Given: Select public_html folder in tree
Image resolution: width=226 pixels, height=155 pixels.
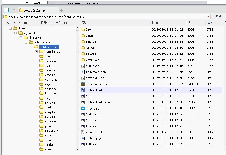Looking at the screenshot, I should pyautogui.click(x=49, y=47).
